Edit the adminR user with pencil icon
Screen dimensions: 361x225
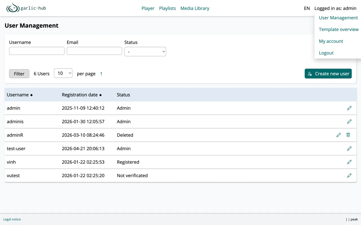pos(338,135)
